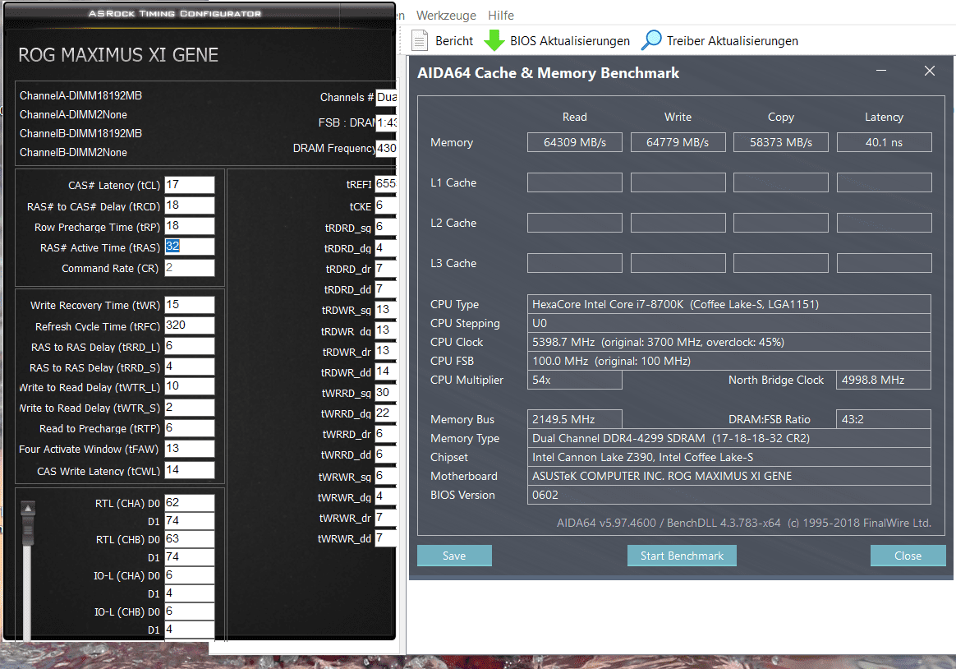
Task: Click the Bericht report document icon
Action: pos(420,40)
